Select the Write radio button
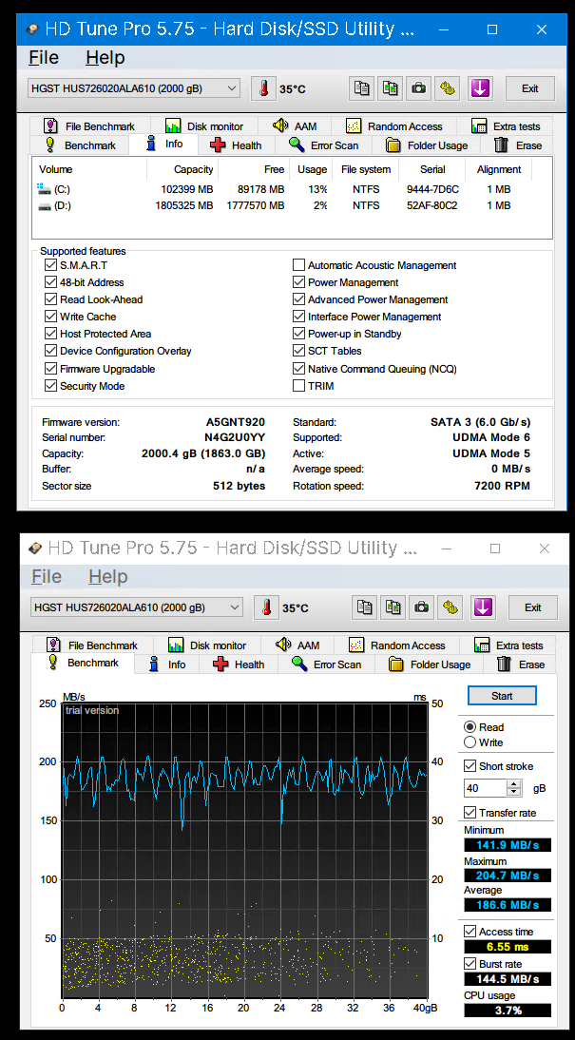The height and width of the screenshot is (1040, 575). pyautogui.click(x=470, y=742)
